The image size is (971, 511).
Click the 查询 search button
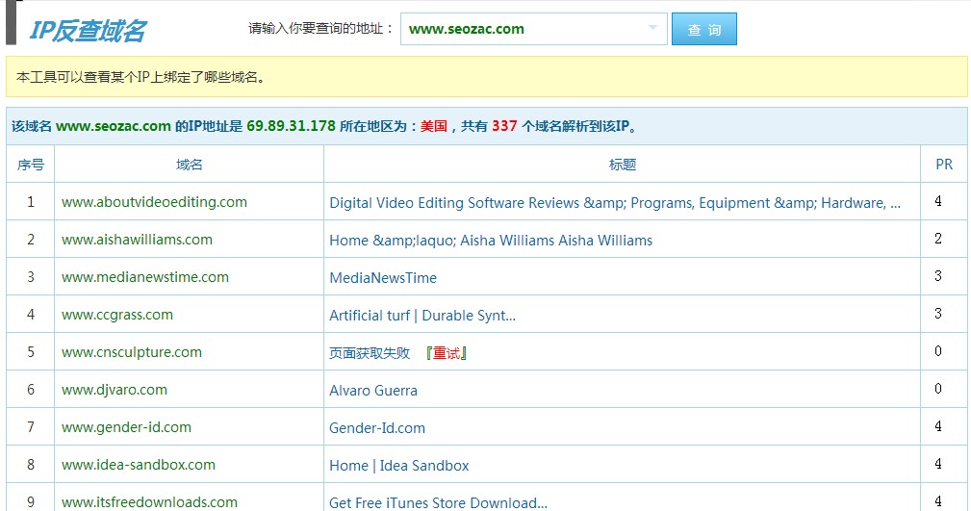703,29
